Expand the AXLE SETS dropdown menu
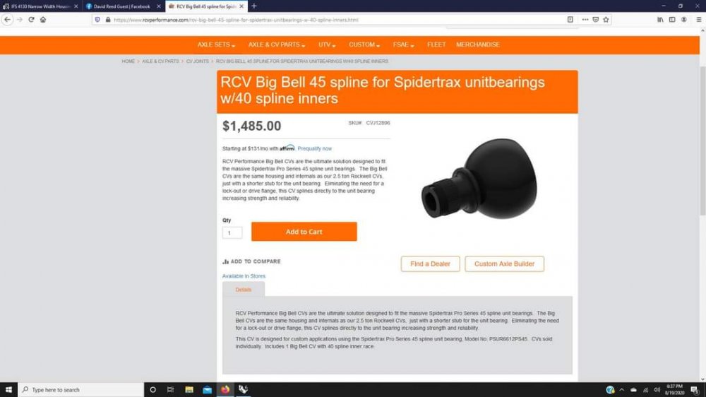The width and height of the screenshot is (706, 397). 216,45
